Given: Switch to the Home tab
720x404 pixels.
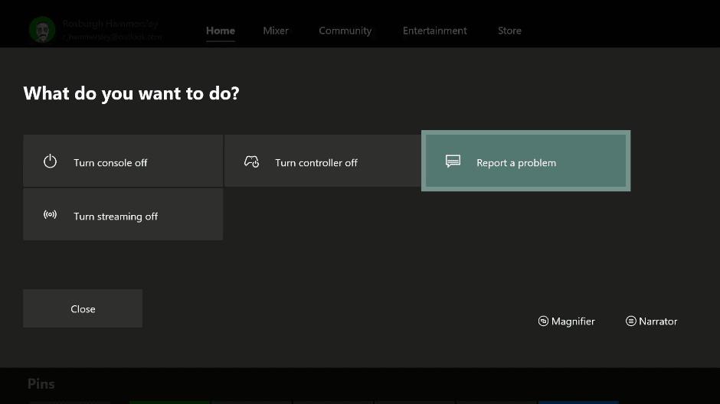Looking at the screenshot, I should tap(221, 31).
